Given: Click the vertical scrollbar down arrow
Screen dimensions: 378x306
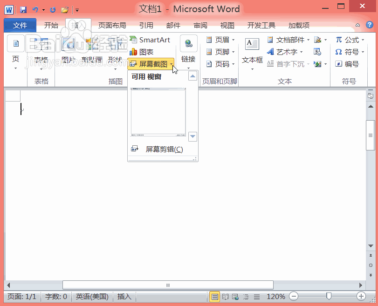Looking at the screenshot, I should coord(371,246).
